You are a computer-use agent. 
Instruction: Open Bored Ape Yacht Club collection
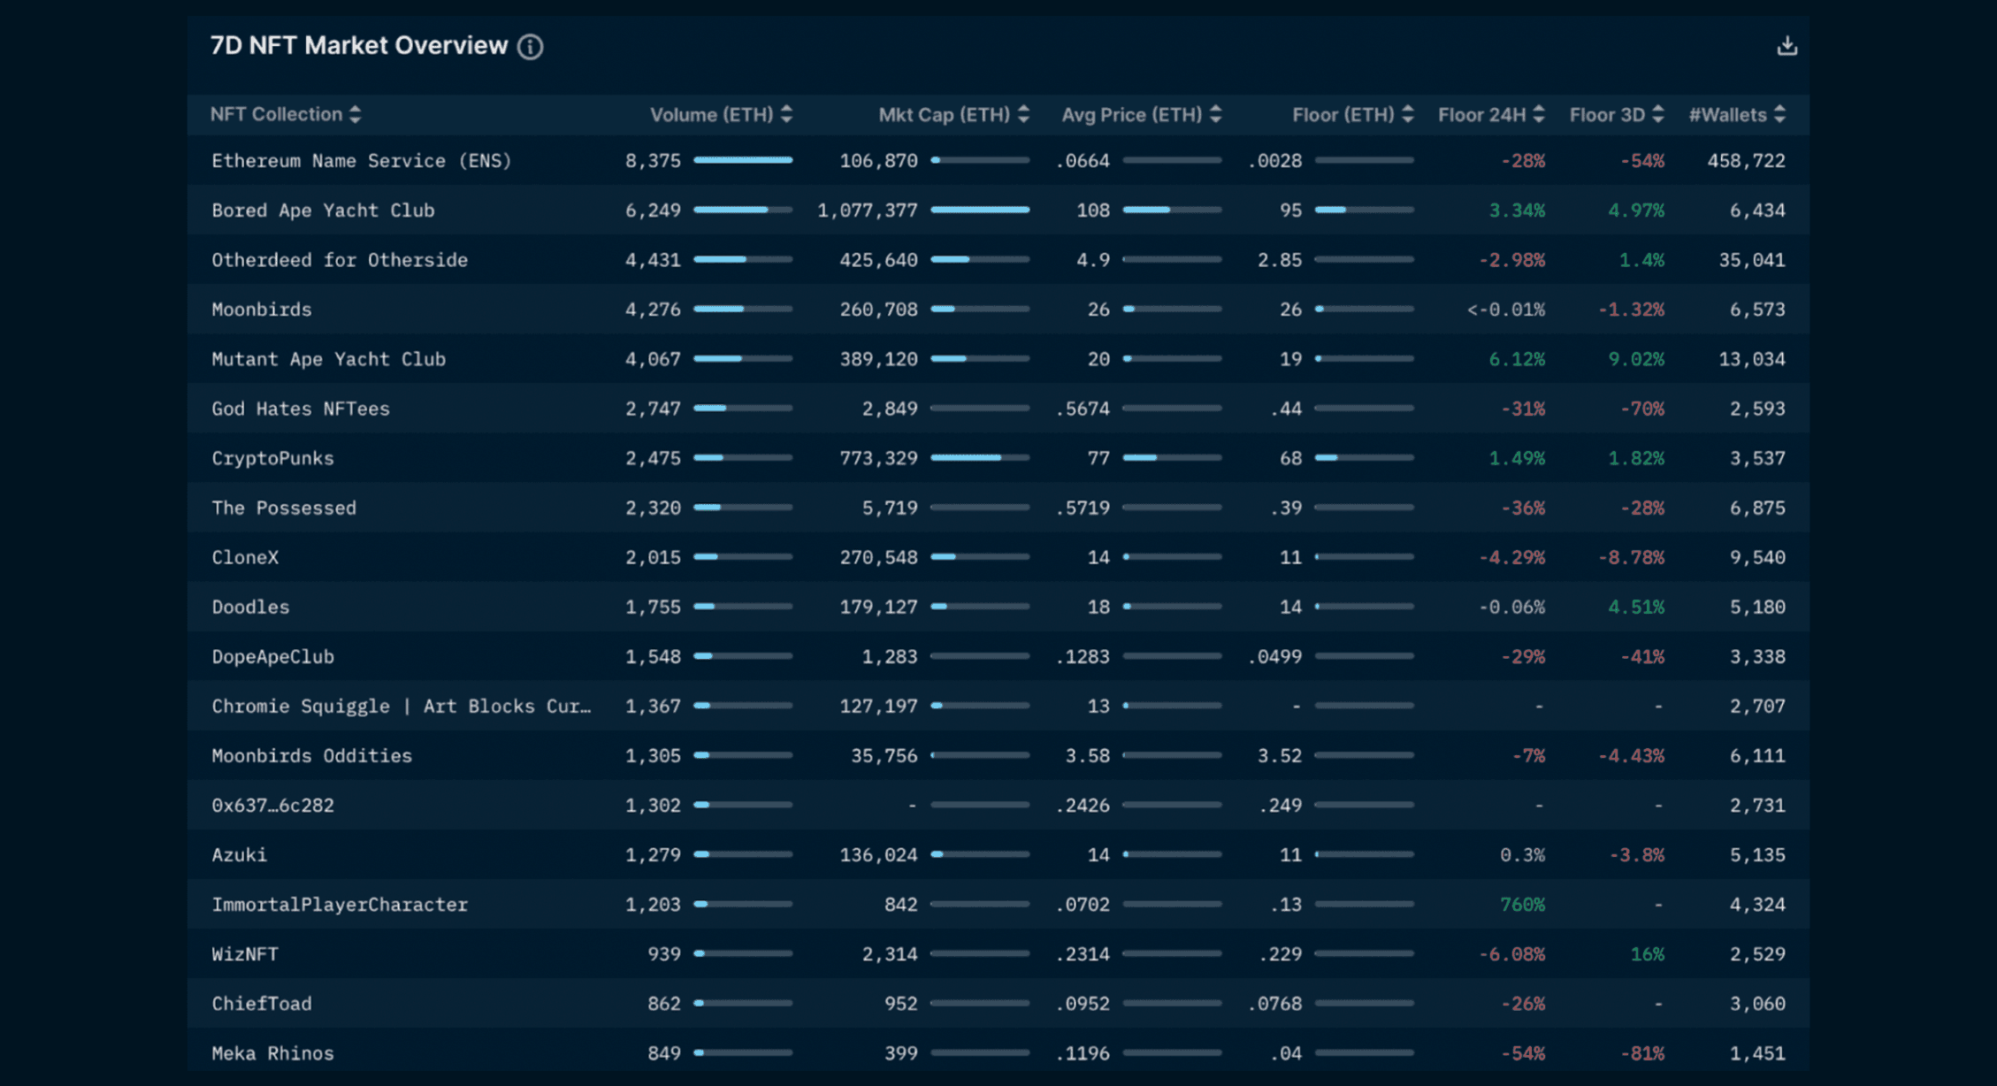[x=323, y=210]
